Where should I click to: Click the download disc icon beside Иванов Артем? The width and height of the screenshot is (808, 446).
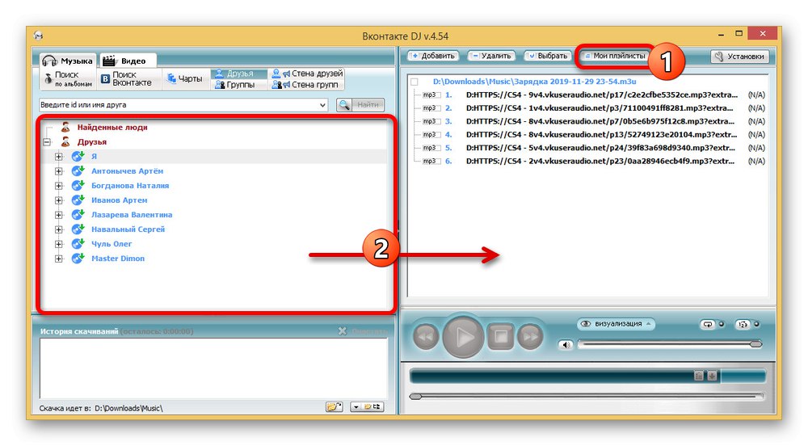78,200
